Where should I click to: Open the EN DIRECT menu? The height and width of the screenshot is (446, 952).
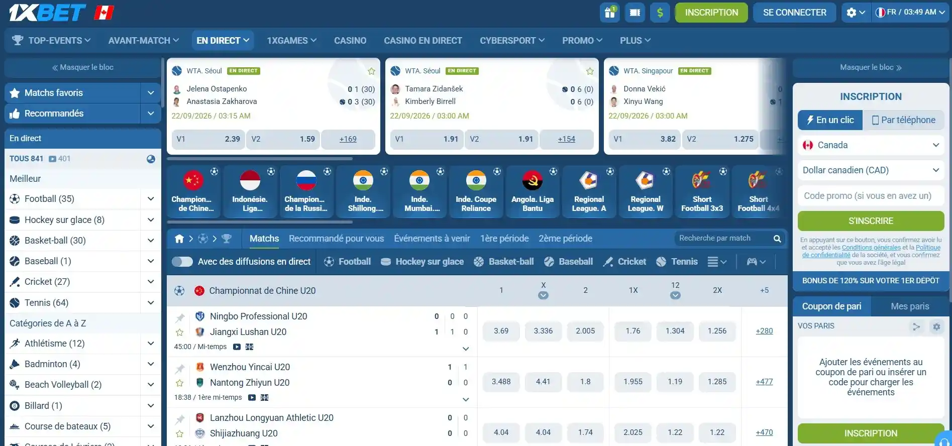tap(223, 41)
